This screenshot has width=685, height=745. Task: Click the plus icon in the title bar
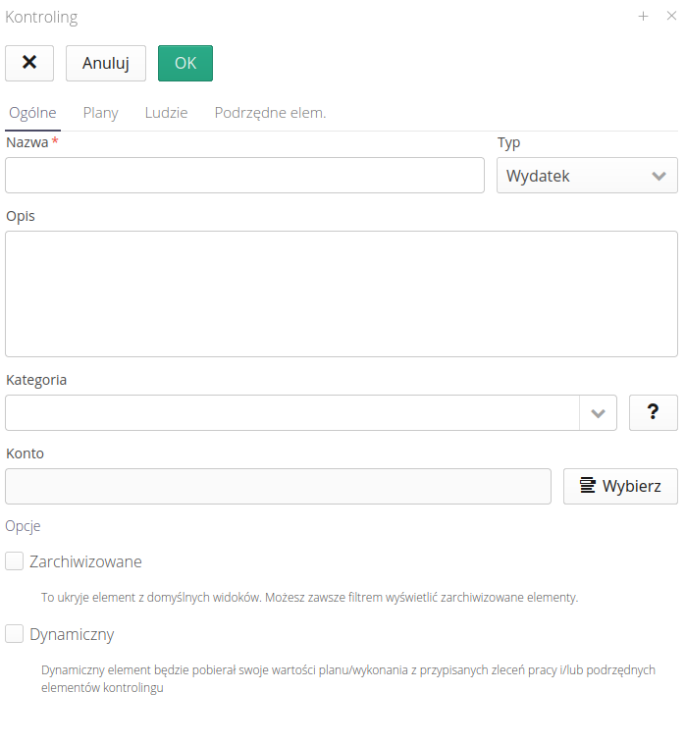click(x=644, y=16)
